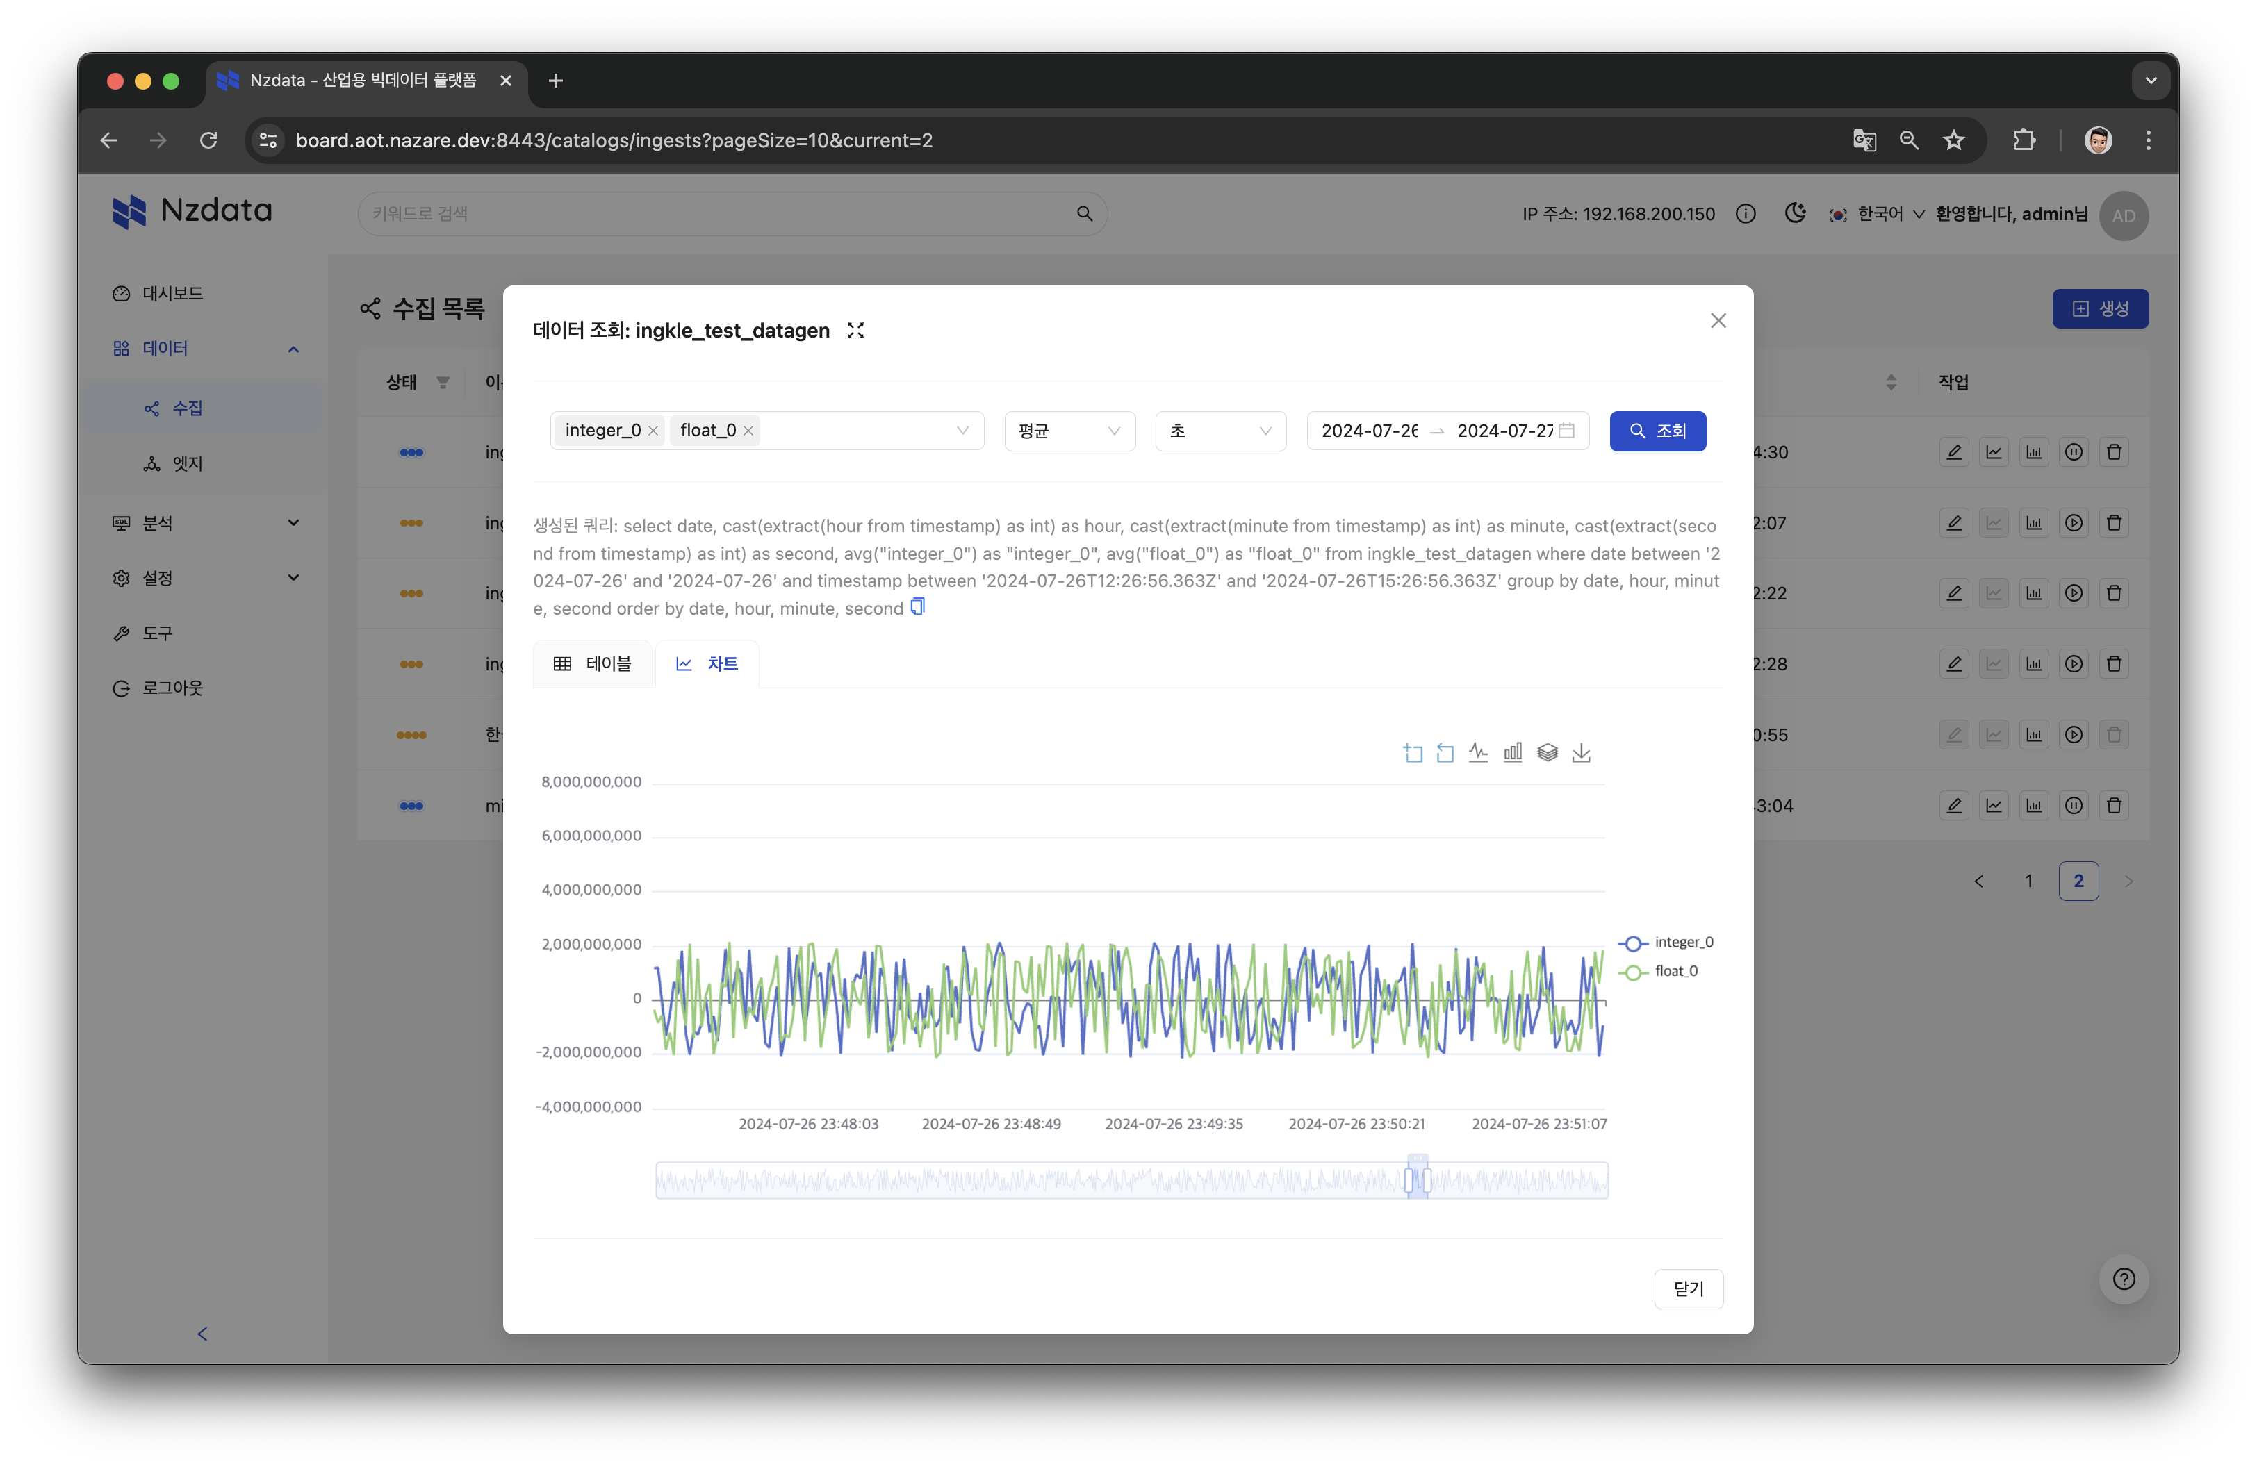Screen dimensions: 2257x1467
Task: Open the calendar icon in date range
Action: coord(1566,430)
